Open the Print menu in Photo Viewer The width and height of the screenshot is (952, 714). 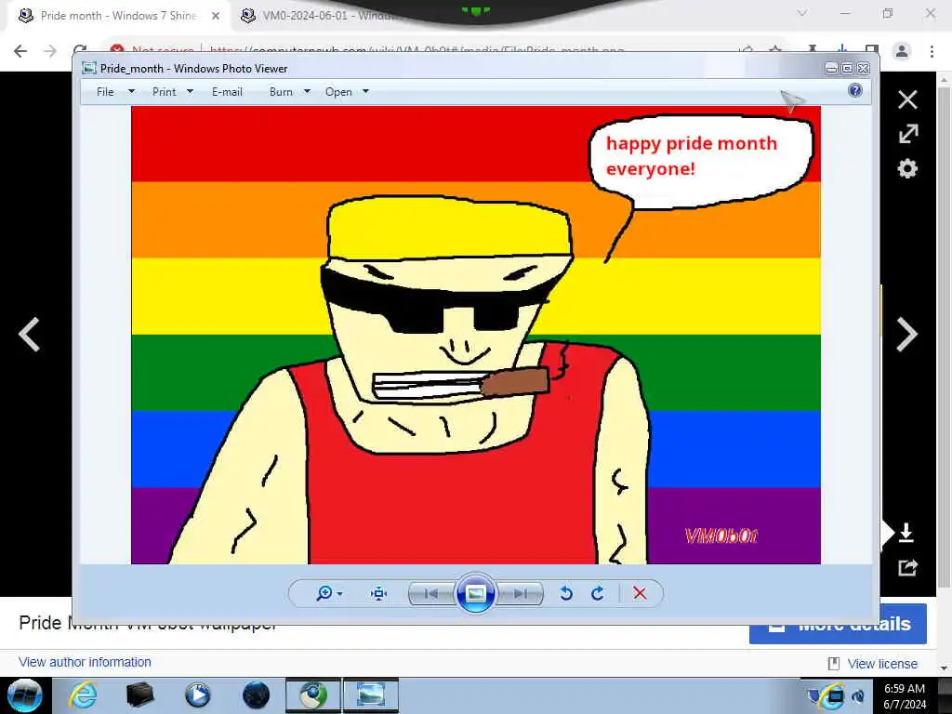(x=164, y=92)
